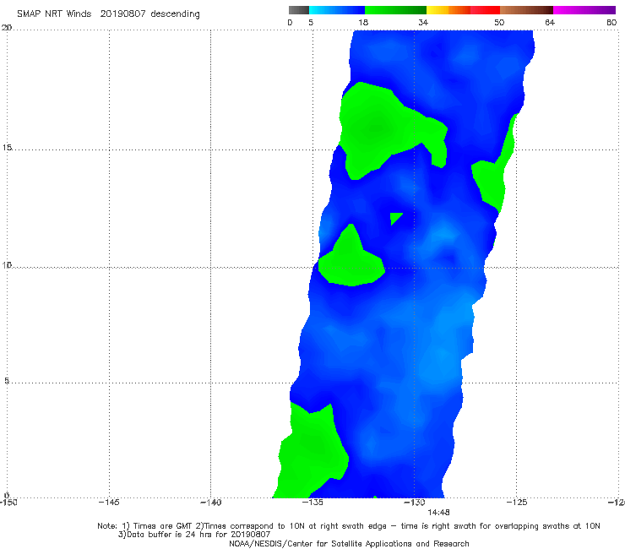Click the green 18-34 color bar segment

(x=395, y=10)
